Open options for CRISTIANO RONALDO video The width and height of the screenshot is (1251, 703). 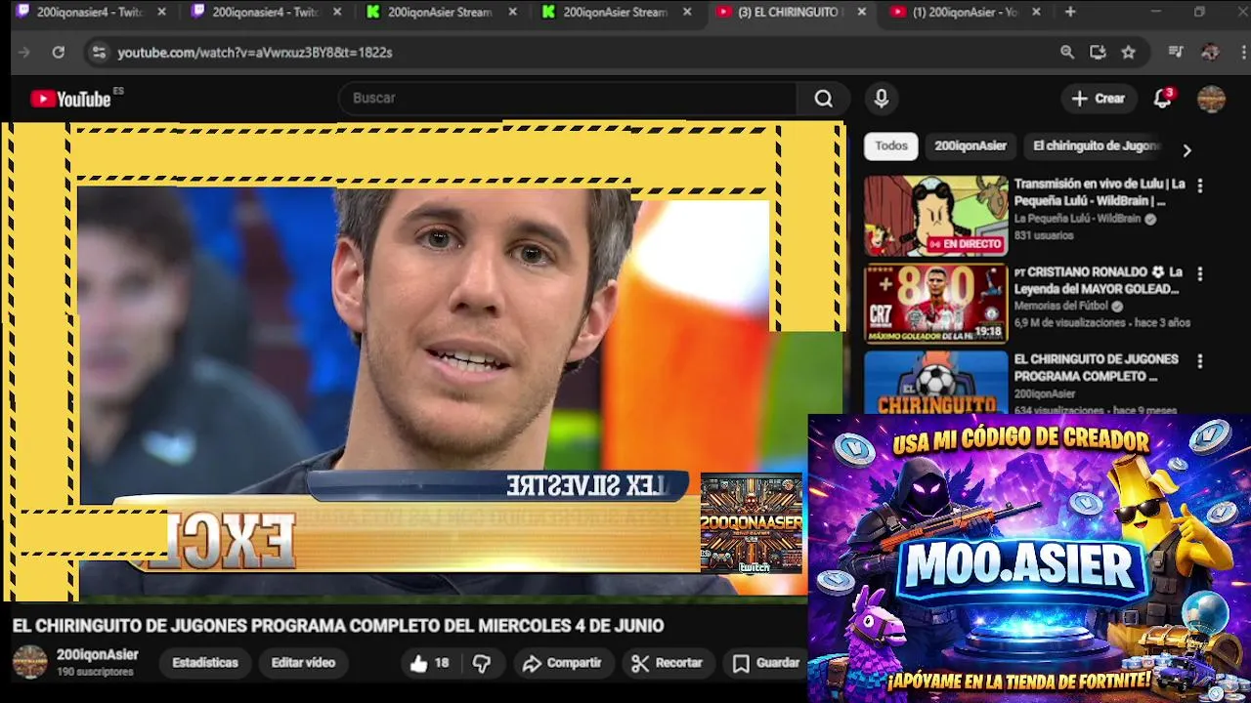pos(1200,274)
